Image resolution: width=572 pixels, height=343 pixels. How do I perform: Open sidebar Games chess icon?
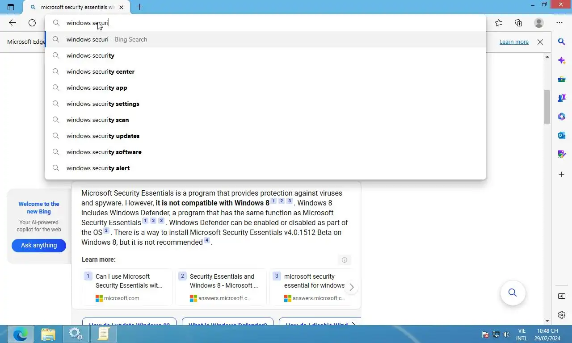(562, 98)
